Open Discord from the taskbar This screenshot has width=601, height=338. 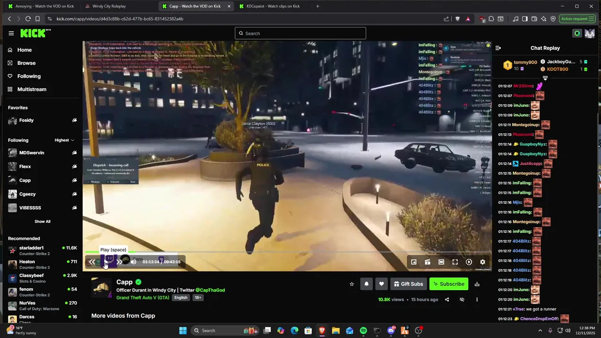[391, 330]
